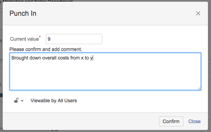
Task: Place cursor on the word 'Brought' in comment
Action: coord(20,58)
